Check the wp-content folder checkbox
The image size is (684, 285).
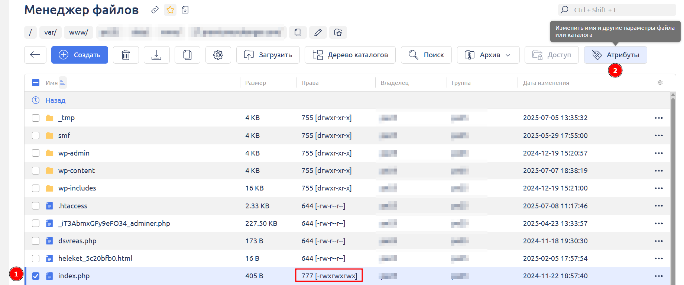[36, 171]
